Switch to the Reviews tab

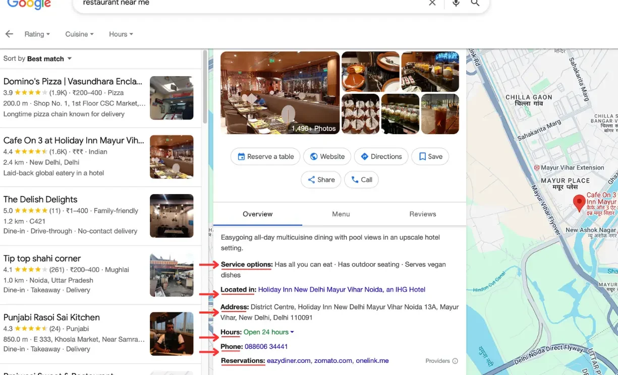(422, 214)
